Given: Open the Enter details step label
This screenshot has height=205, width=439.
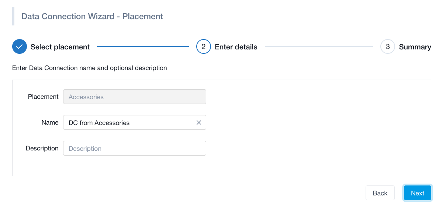Looking at the screenshot, I should click(x=236, y=47).
